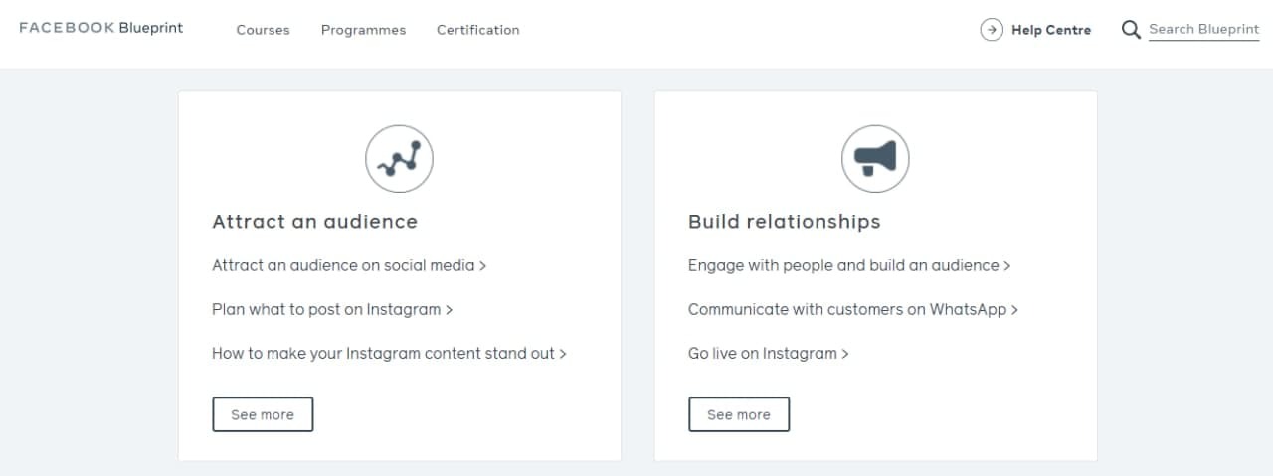Open 'Communicate with customers on WhatsApp' link

tap(852, 309)
